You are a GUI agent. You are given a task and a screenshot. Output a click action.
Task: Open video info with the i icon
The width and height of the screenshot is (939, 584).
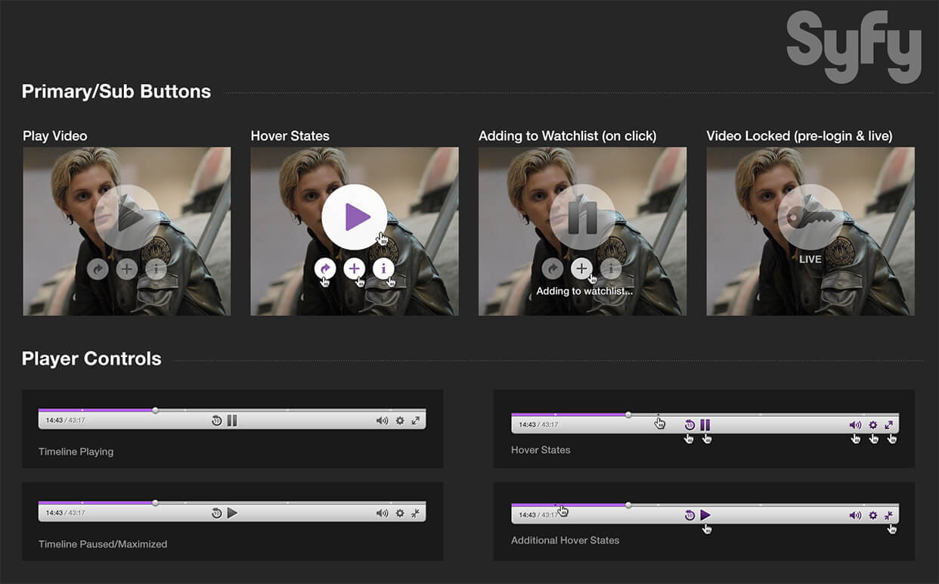coord(383,269)
